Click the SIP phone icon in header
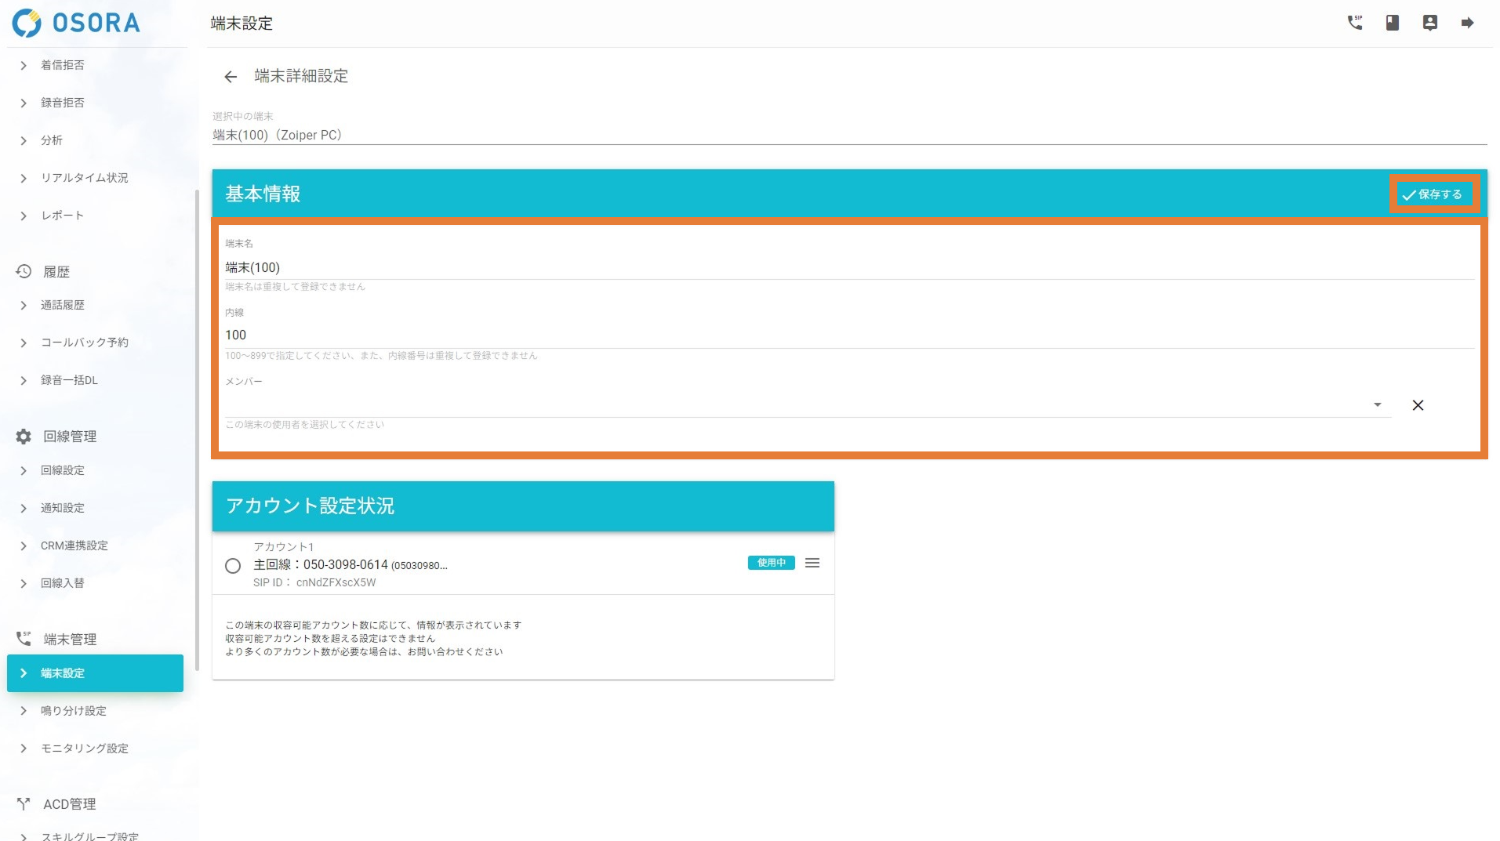The width and height of the screenshot is (1500, 841). 1354,23
